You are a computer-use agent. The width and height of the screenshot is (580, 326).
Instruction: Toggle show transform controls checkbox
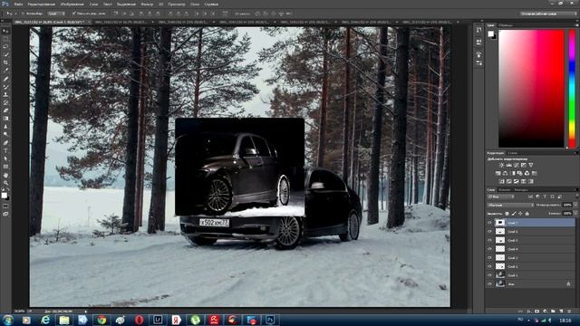pos(74,14)
